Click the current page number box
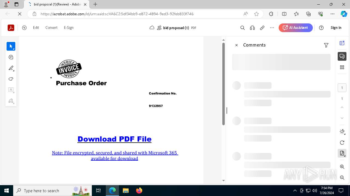350x196 pixels. click(x=342, y=88)
